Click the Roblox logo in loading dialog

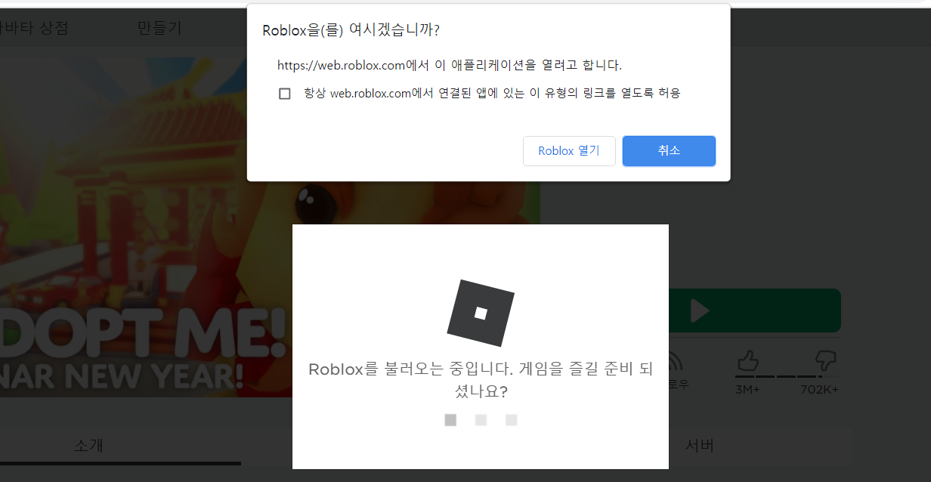point(481,312)
